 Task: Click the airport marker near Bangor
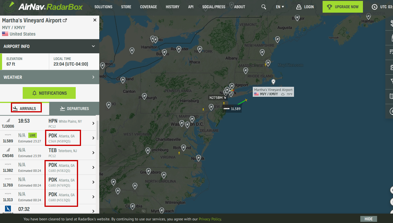coord(297,18)
